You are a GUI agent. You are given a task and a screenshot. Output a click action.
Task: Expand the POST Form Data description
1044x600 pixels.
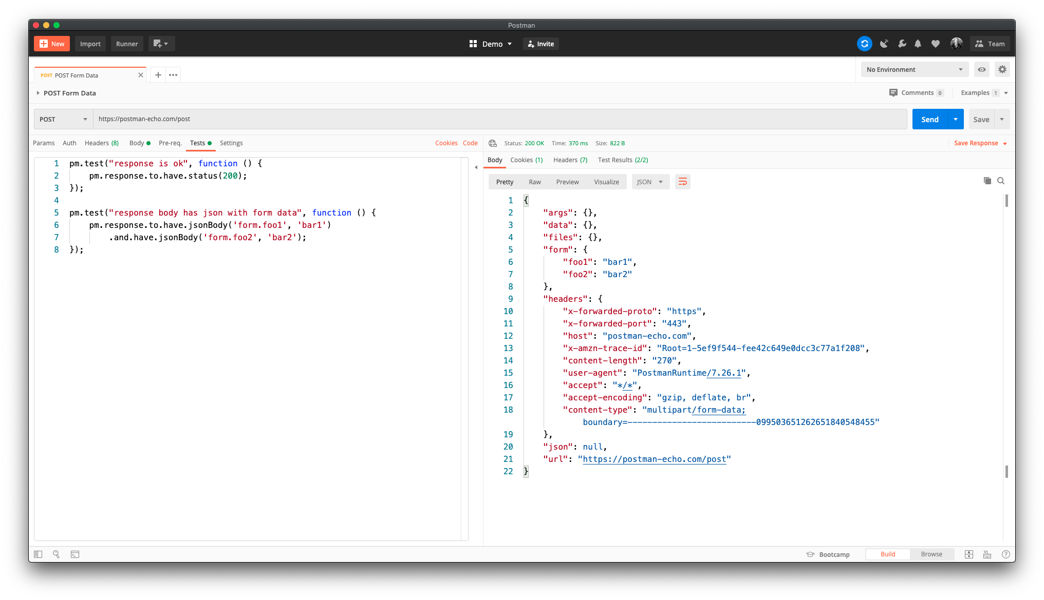[38, 93]
